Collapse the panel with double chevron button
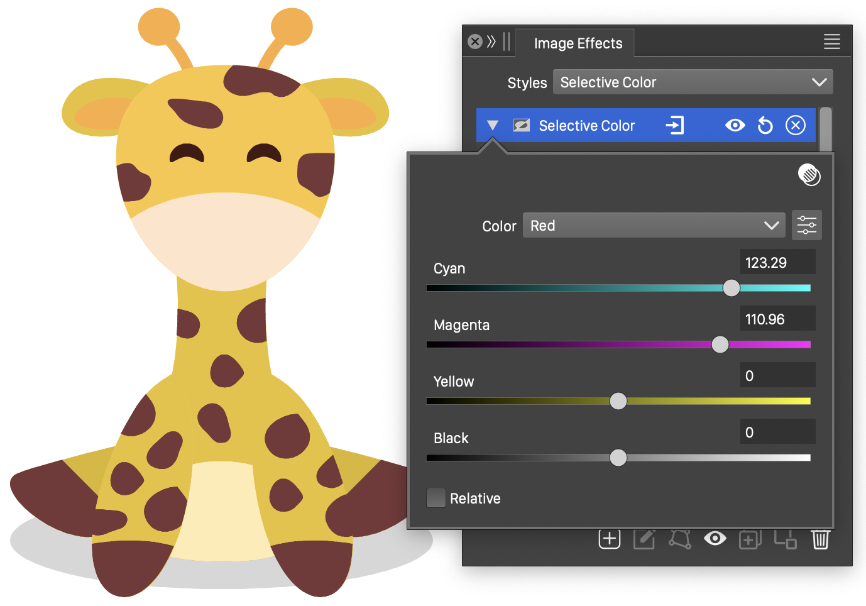 [x=491, y=42]
